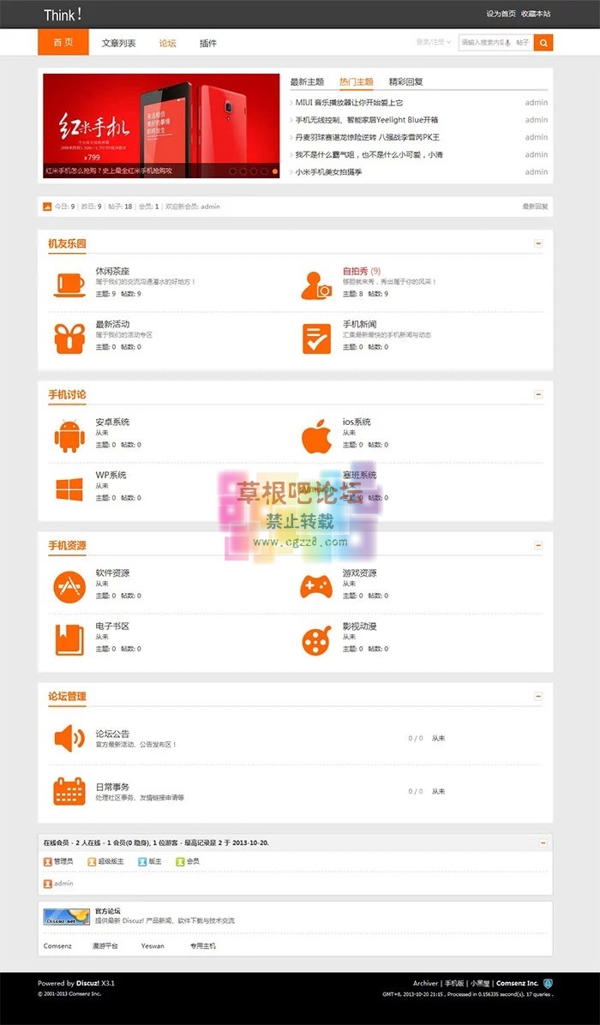Open the film reel icon for 影视动漫
Image resolution: width=600 pixels, height=1025 pixels.
(315, 640)
